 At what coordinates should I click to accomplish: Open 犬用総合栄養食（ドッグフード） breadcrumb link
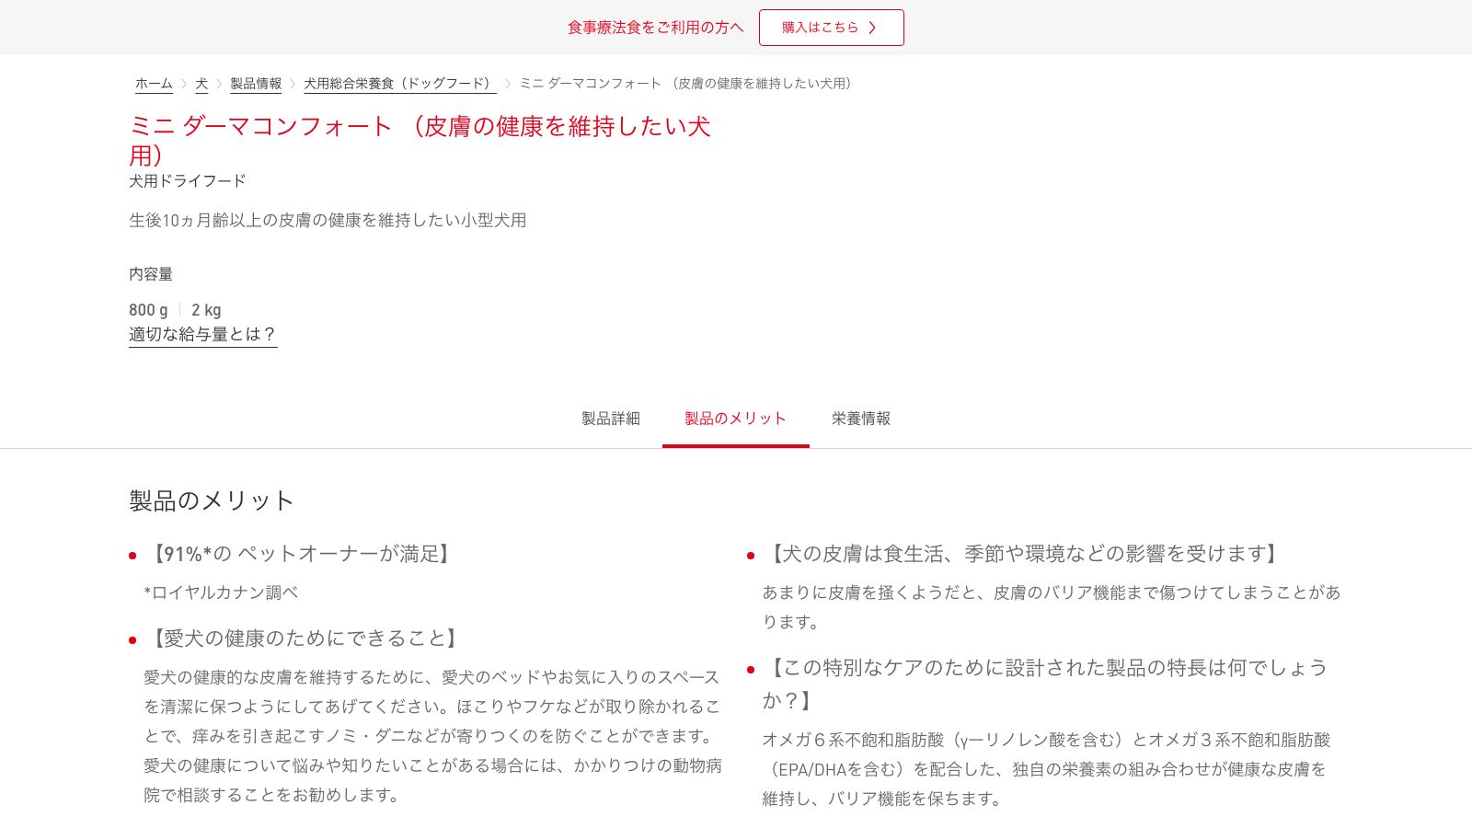pos(400,84)
